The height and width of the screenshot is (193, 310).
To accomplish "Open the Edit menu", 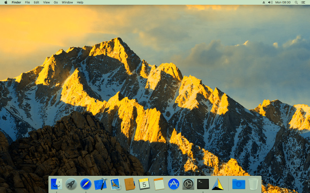I will tap(36, 3).
